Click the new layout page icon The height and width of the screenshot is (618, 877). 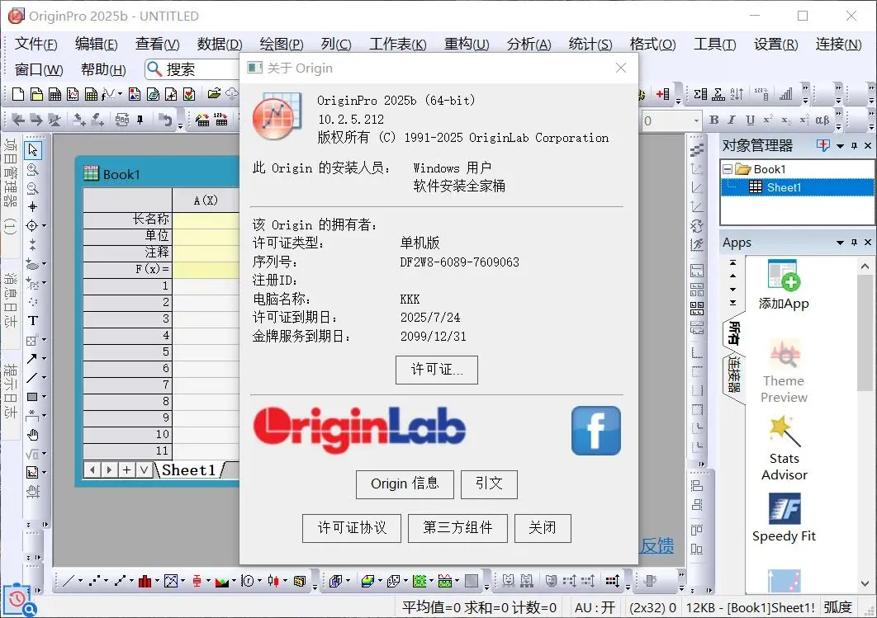[x=135, y=94]
